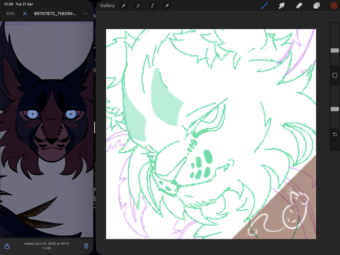The width and height of the screenshot is (340, 255).
Task: Open the blue file options ellipsis
Action: pyautogui.click(x=85, y=14)
